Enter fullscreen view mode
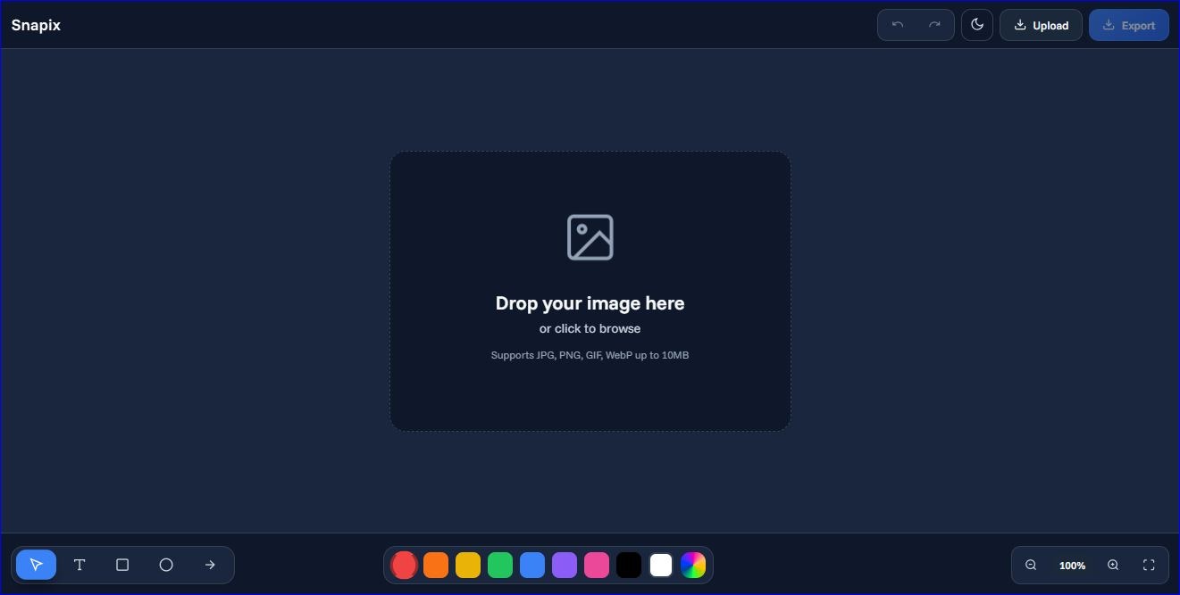The width and height of the screenshot is (1180, 595). [1150, 565]
